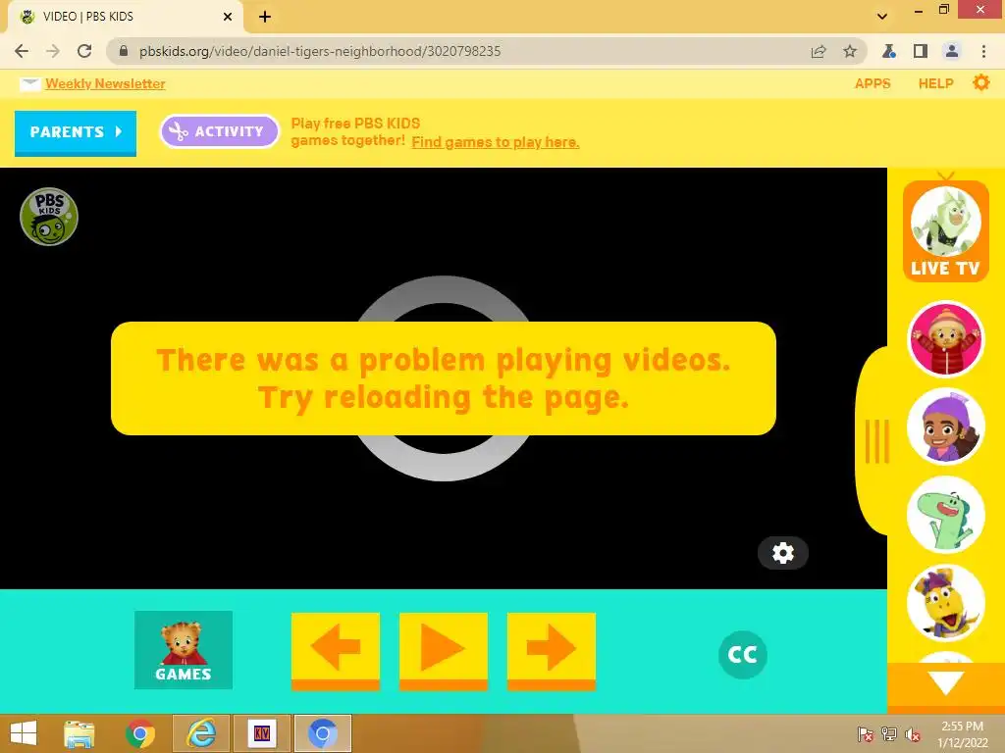The width and height of the screenshot is (1005, 753).
Task: Reload the page in browser toolbar
Action: (x=84, y=51)
